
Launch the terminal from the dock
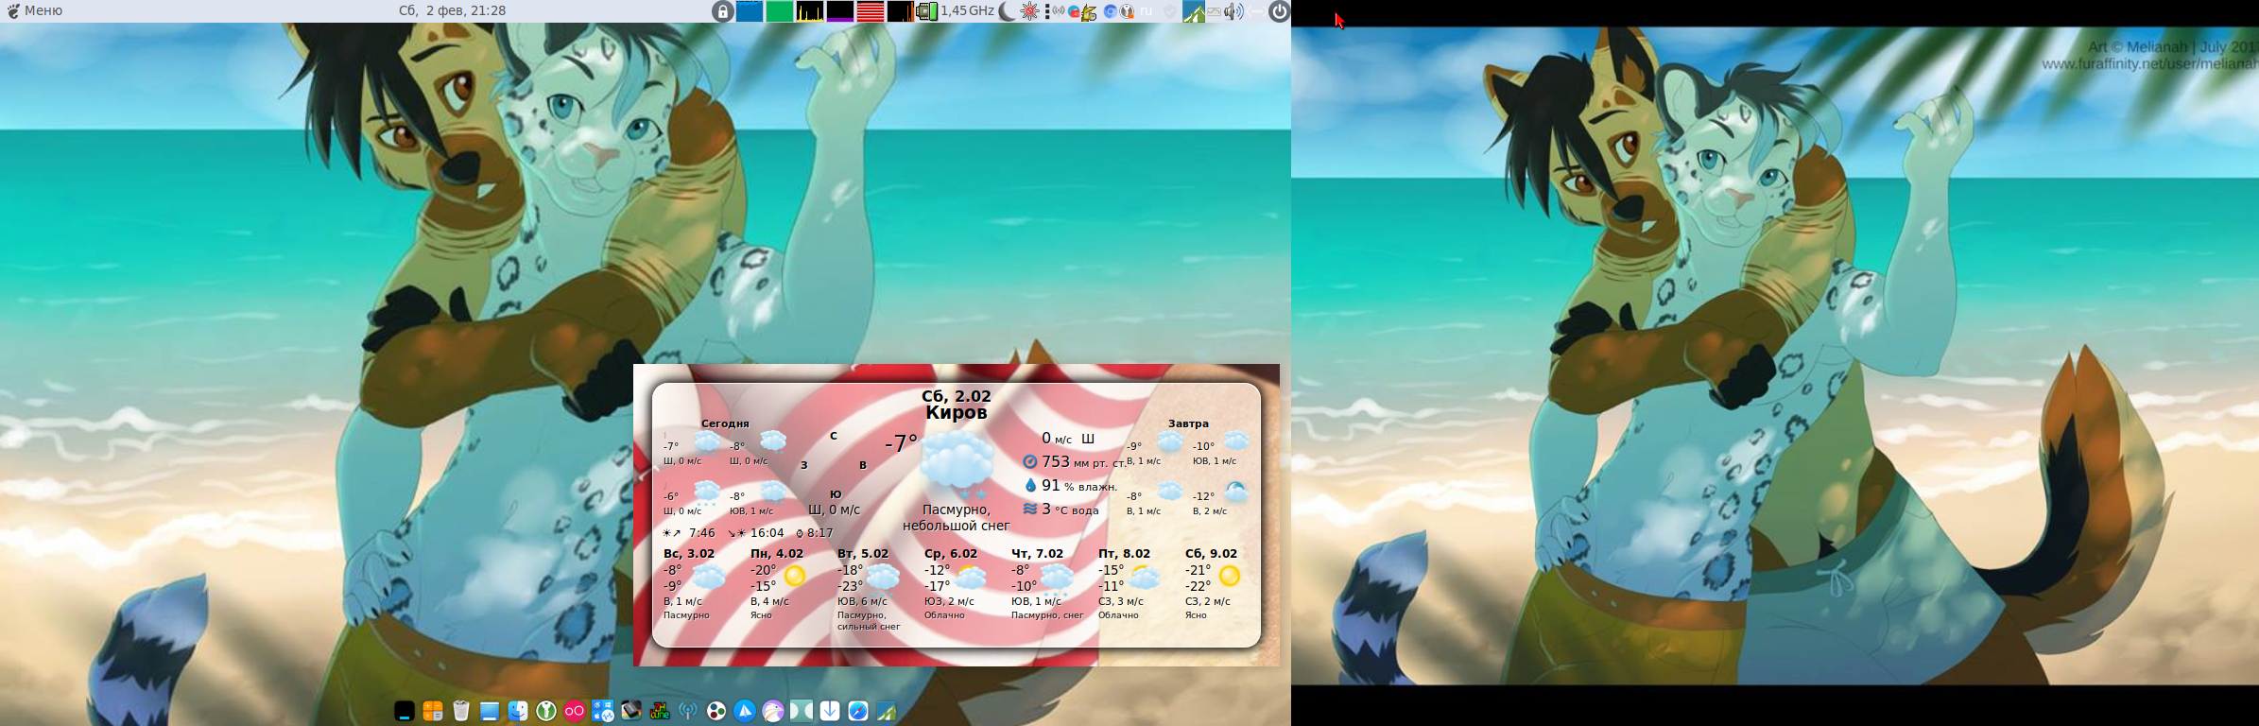pyautogui.click(x=405, y=711)
